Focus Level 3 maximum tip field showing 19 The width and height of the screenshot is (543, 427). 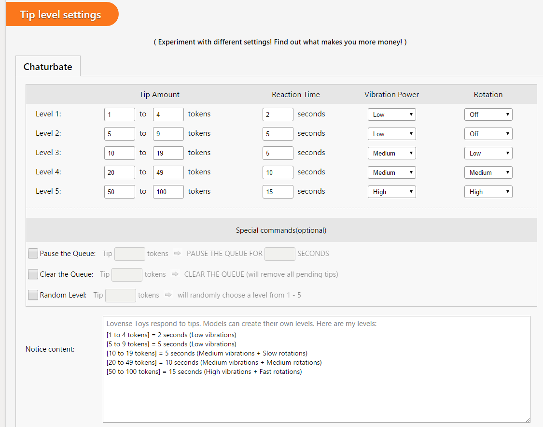[168, 153]
